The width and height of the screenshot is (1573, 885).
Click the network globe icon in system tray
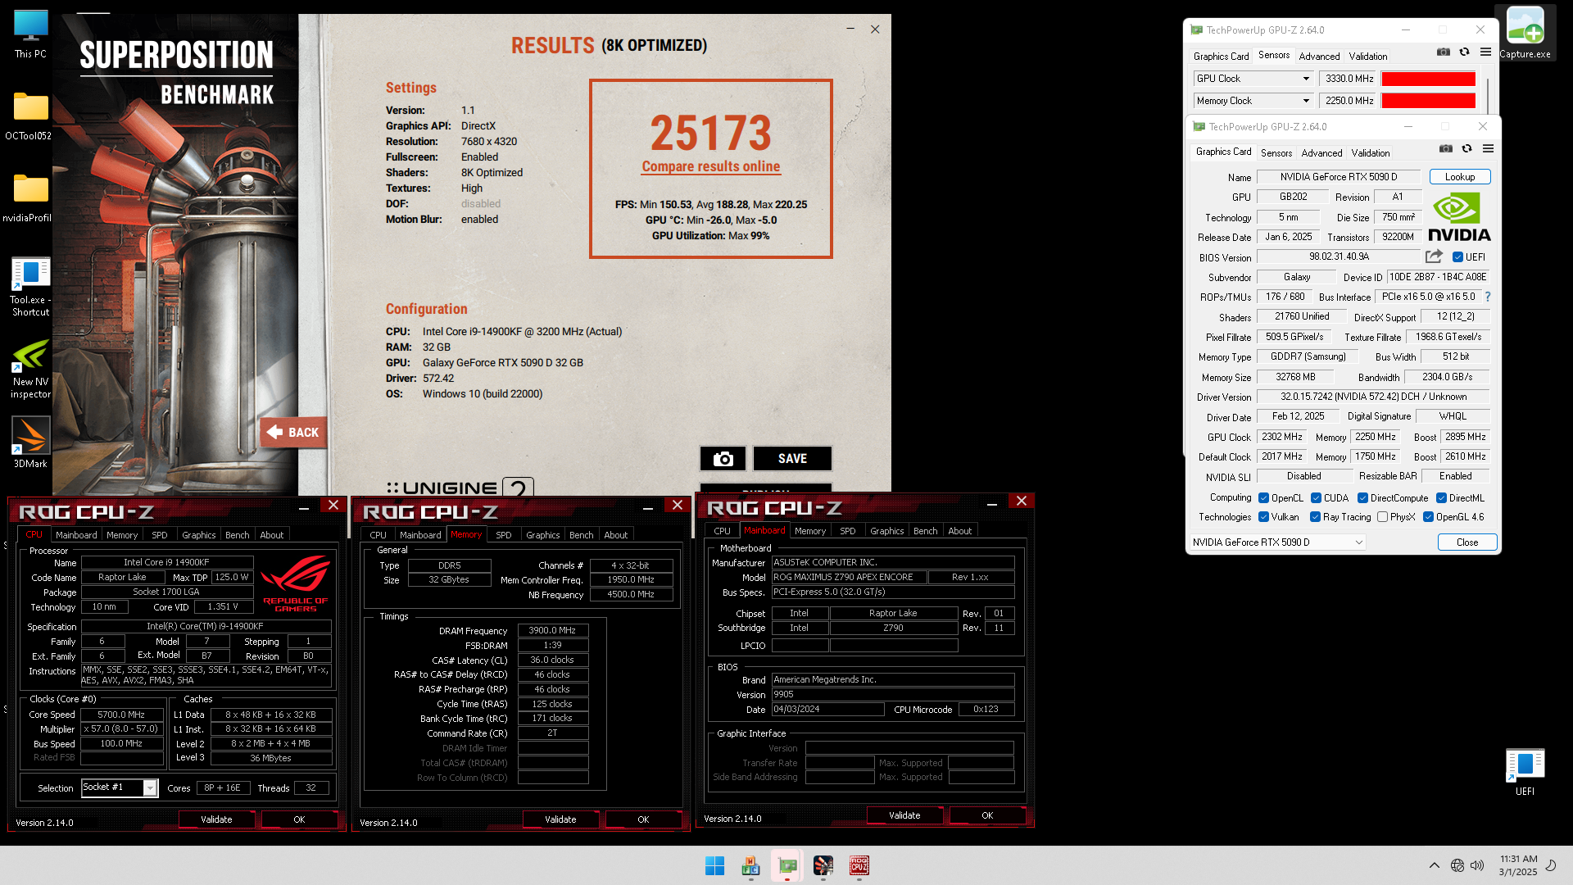pos(1457,865)
